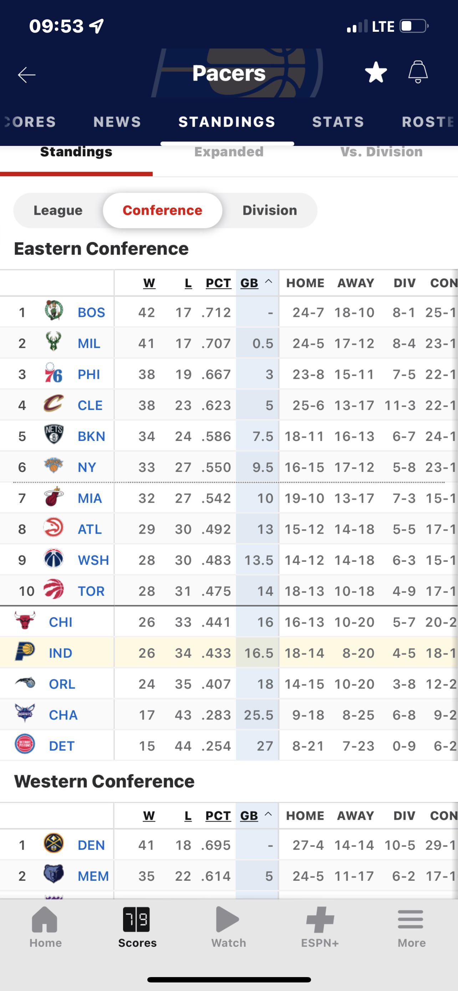Image resolution: width=458 pixels, height=991 pixels.
Task: Open the MIL team link
Action: (89, 343)
